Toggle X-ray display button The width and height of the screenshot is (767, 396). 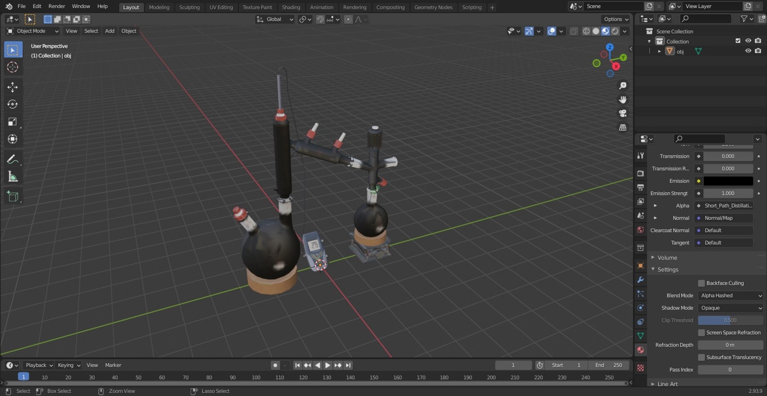[x=574, y=31]
